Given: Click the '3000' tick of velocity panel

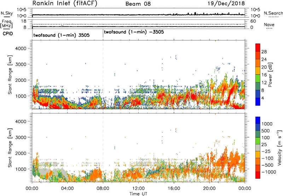Looking at the screenshot, I should 21,137.
